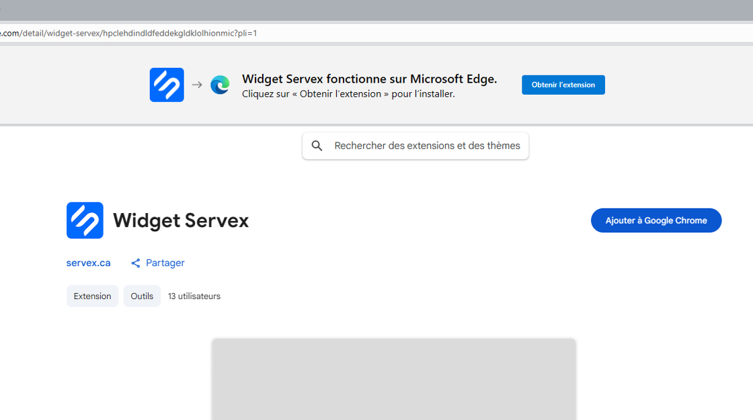
Task: Click the magnifying glass search icon
Action: click(x=317, y=146)
